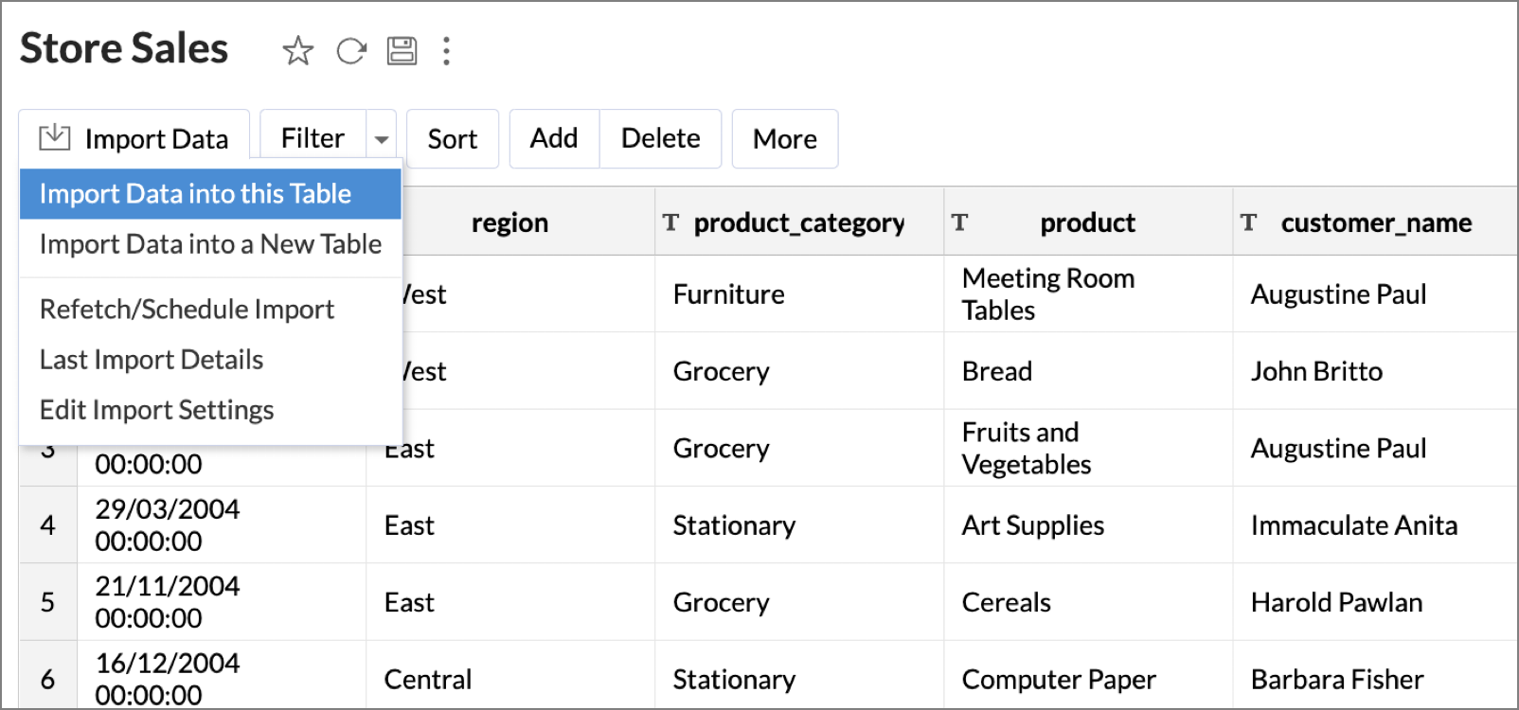This screenshot has height=710, width=1519.
Task: Choose Import Data into a New Table
Action: pos(210,244)
